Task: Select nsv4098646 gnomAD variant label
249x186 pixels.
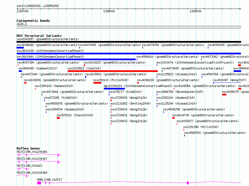Action: pos(48,45)
